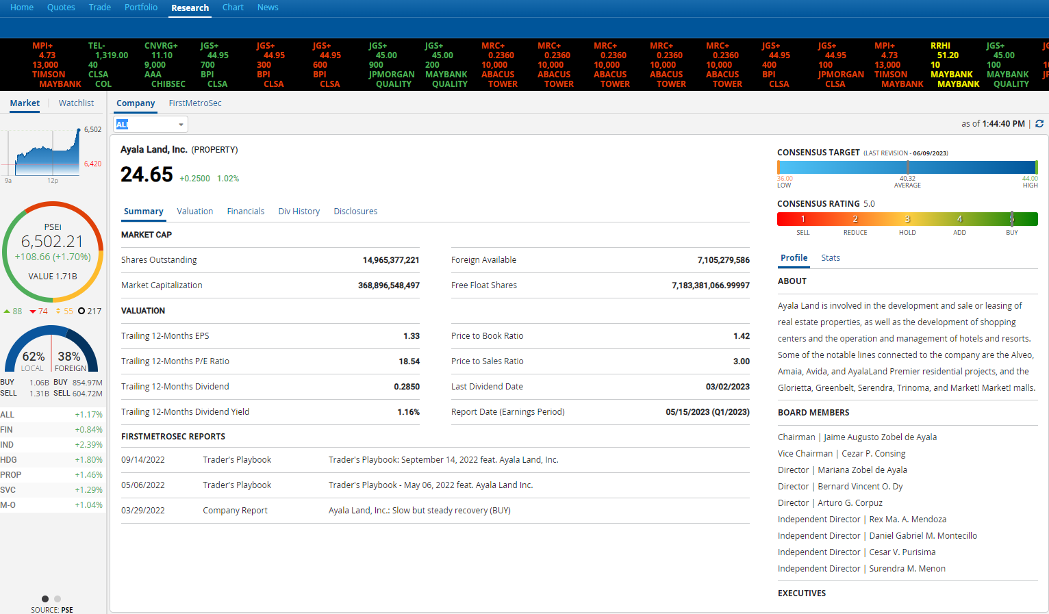Screen dimensions: 1049x614
Task: Open the Home menu
Action: (22, 8)
